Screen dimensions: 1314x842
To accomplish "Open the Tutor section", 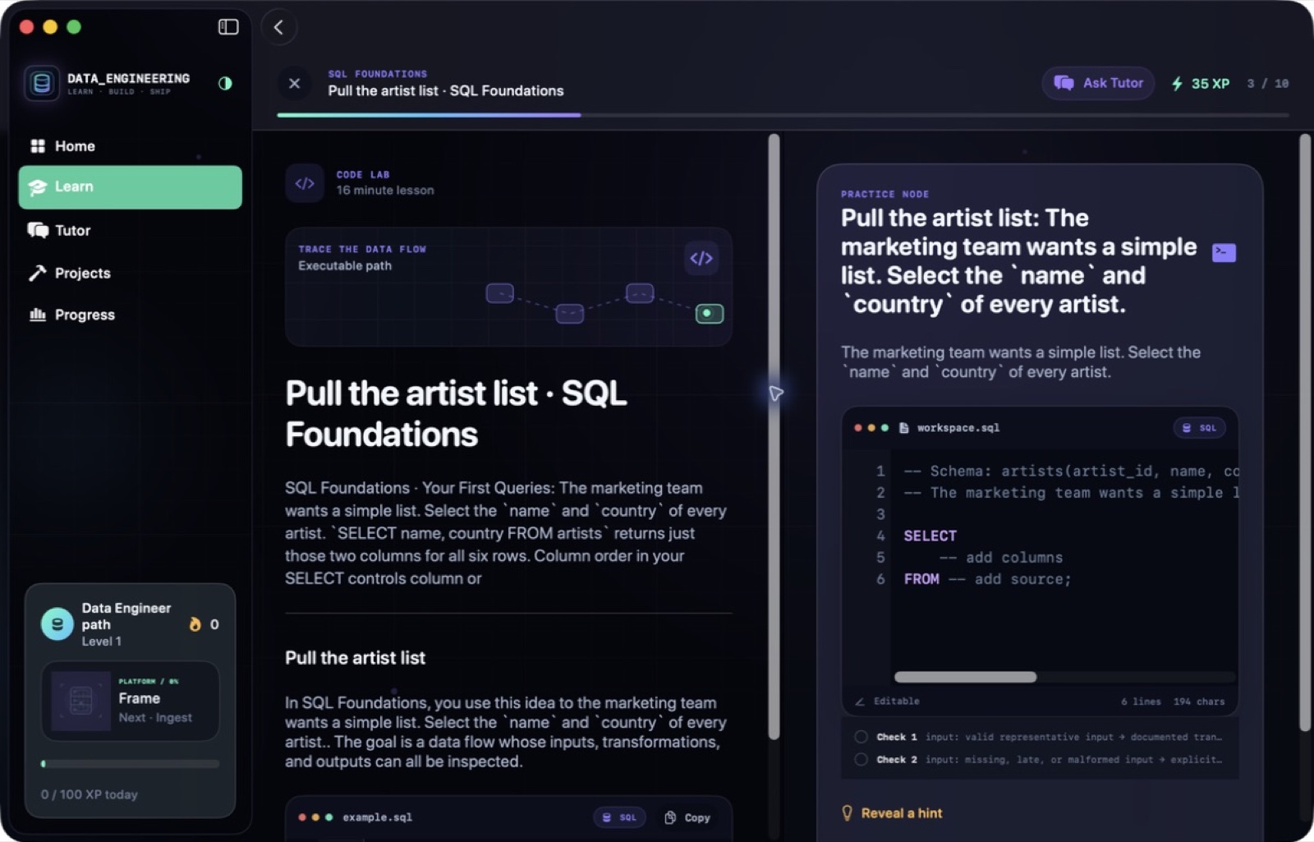I will coord(130,230).
